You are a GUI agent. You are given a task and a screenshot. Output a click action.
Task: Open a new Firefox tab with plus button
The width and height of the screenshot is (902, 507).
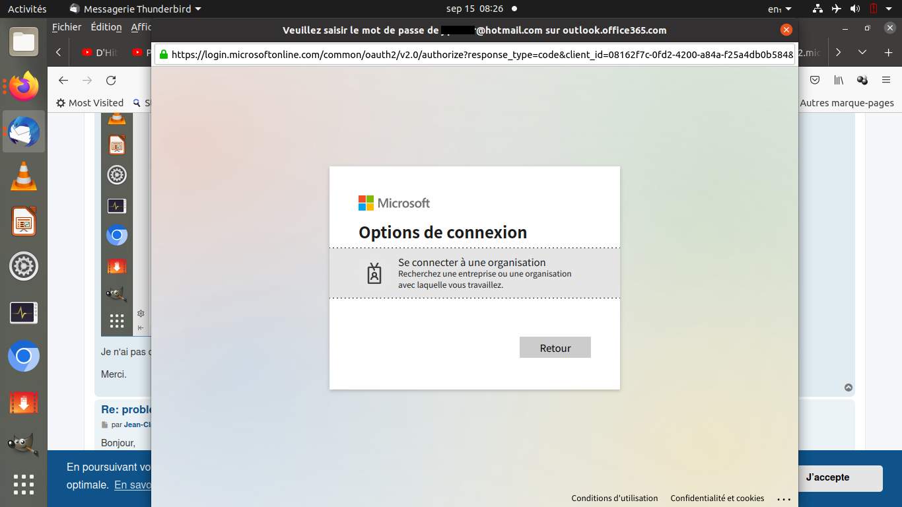point(888,53)
